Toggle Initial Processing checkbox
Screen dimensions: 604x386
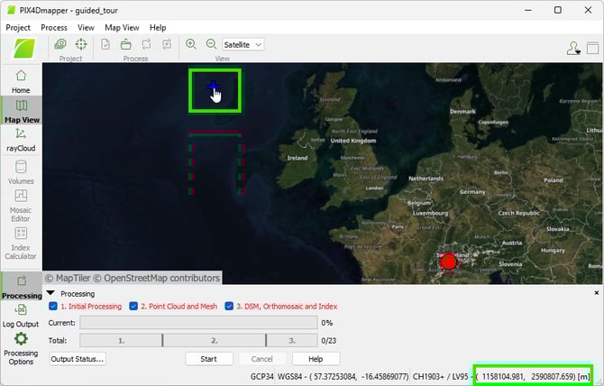click(53, 307)
